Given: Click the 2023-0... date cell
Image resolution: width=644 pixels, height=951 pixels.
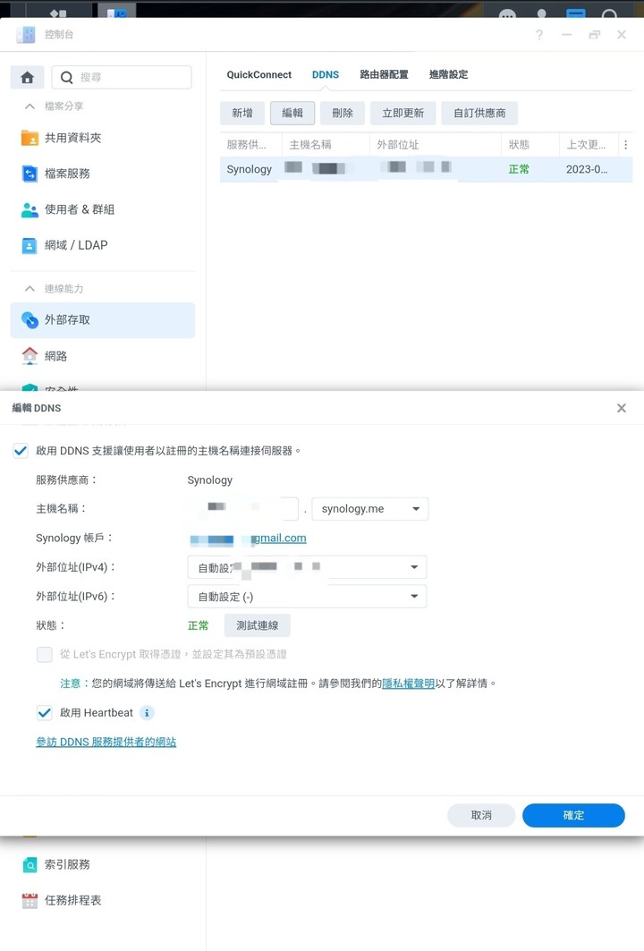Looking at the screenshot, I should pyautogui.click(x=587, y=169).
